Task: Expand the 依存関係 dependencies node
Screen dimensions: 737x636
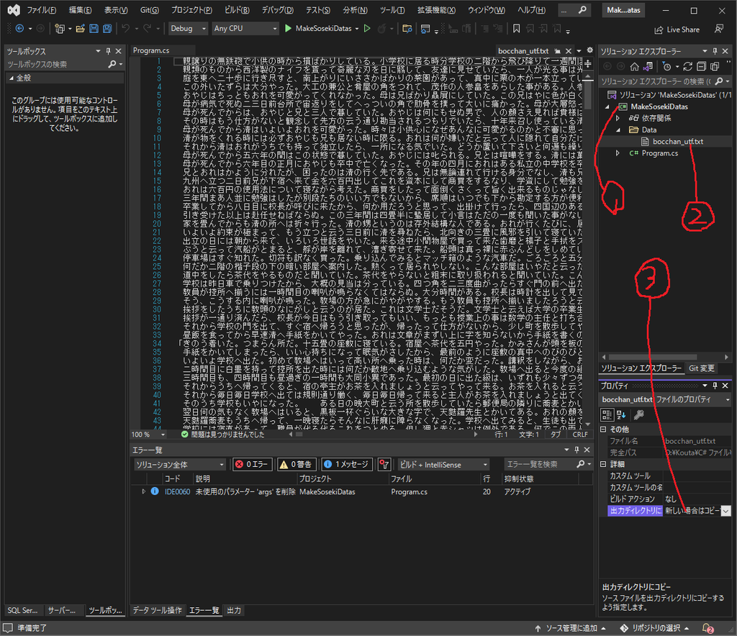Action: click(x=618, y=118)
